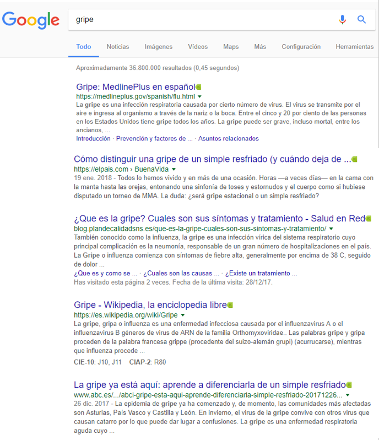This screenshot has height=440, width=379.
Task: Click green badge beside Wikipedia result title
Action: pos(230,305)
